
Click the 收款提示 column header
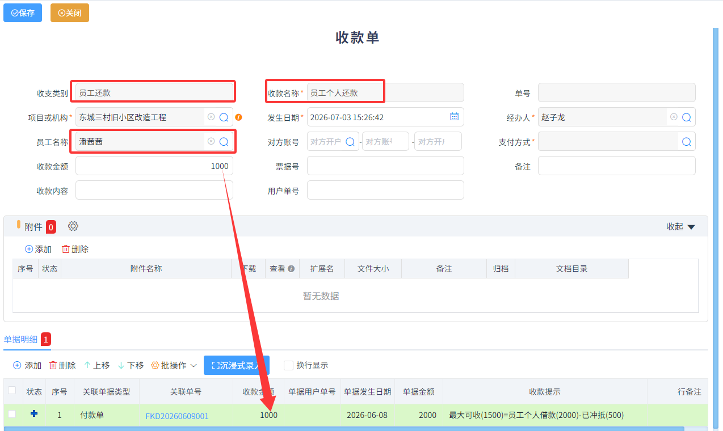pos(545,392)
